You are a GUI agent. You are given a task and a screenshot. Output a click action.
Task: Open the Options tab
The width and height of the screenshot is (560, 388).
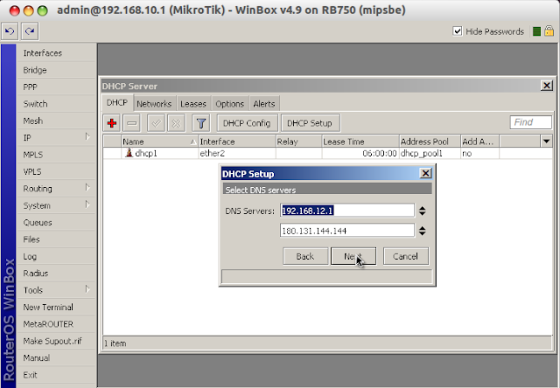pos(229,104)
